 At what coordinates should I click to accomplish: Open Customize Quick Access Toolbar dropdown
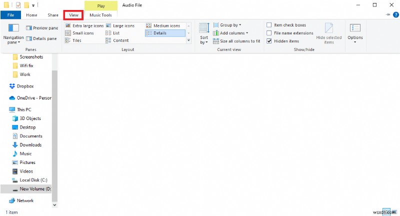[33, 5]
